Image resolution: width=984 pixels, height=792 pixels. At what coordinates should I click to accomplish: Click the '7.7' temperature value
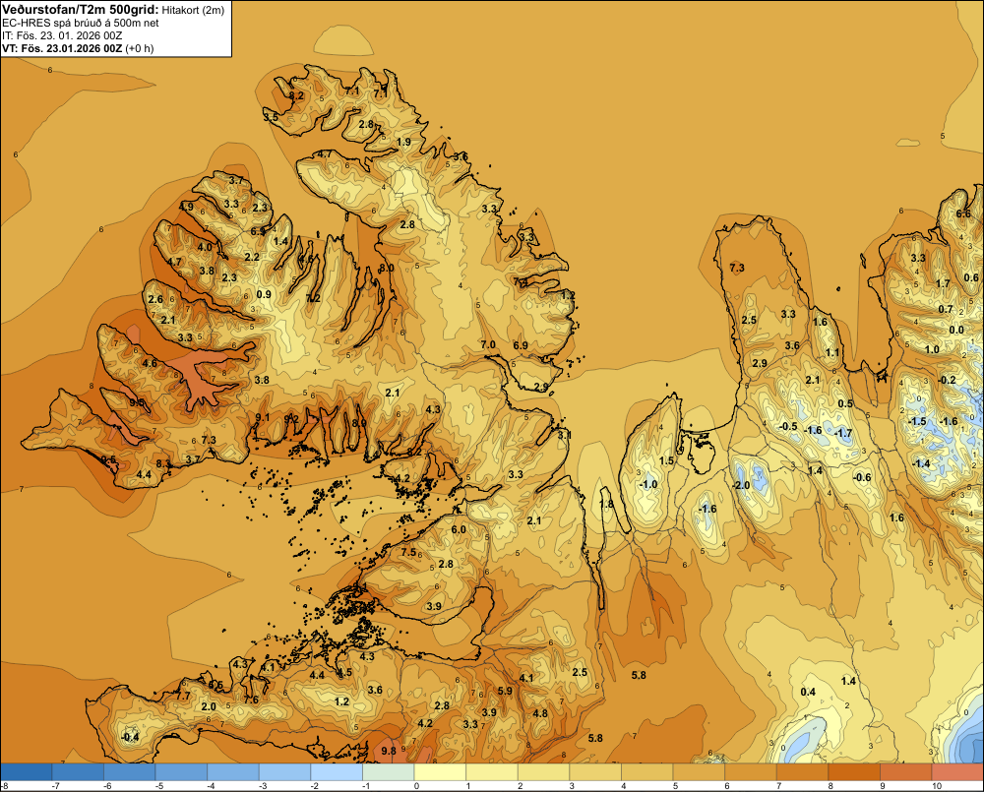183,696
